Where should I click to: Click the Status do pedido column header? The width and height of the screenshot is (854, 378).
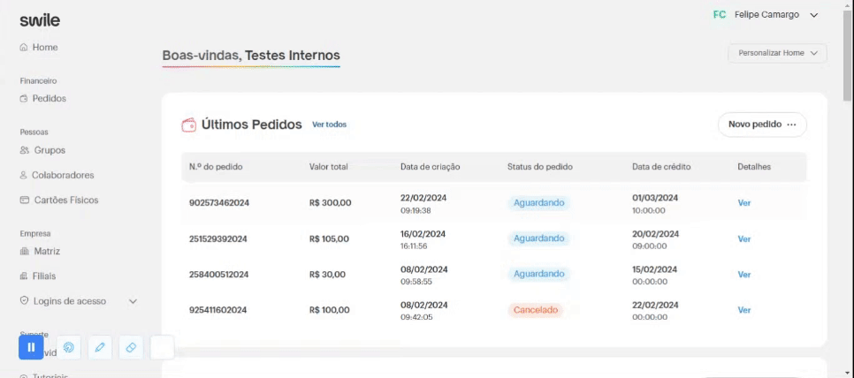[540, 167]
